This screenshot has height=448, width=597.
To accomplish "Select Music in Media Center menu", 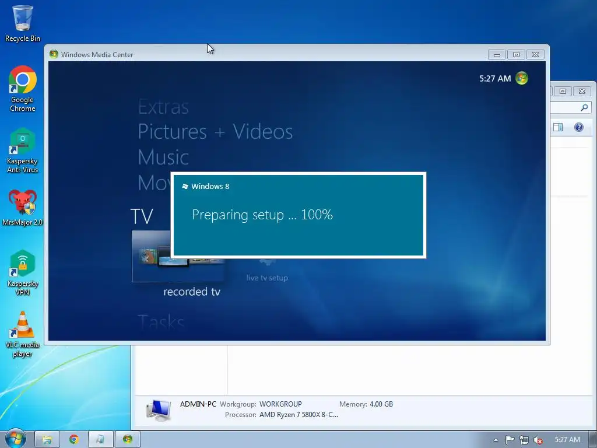I will point(163,157).
